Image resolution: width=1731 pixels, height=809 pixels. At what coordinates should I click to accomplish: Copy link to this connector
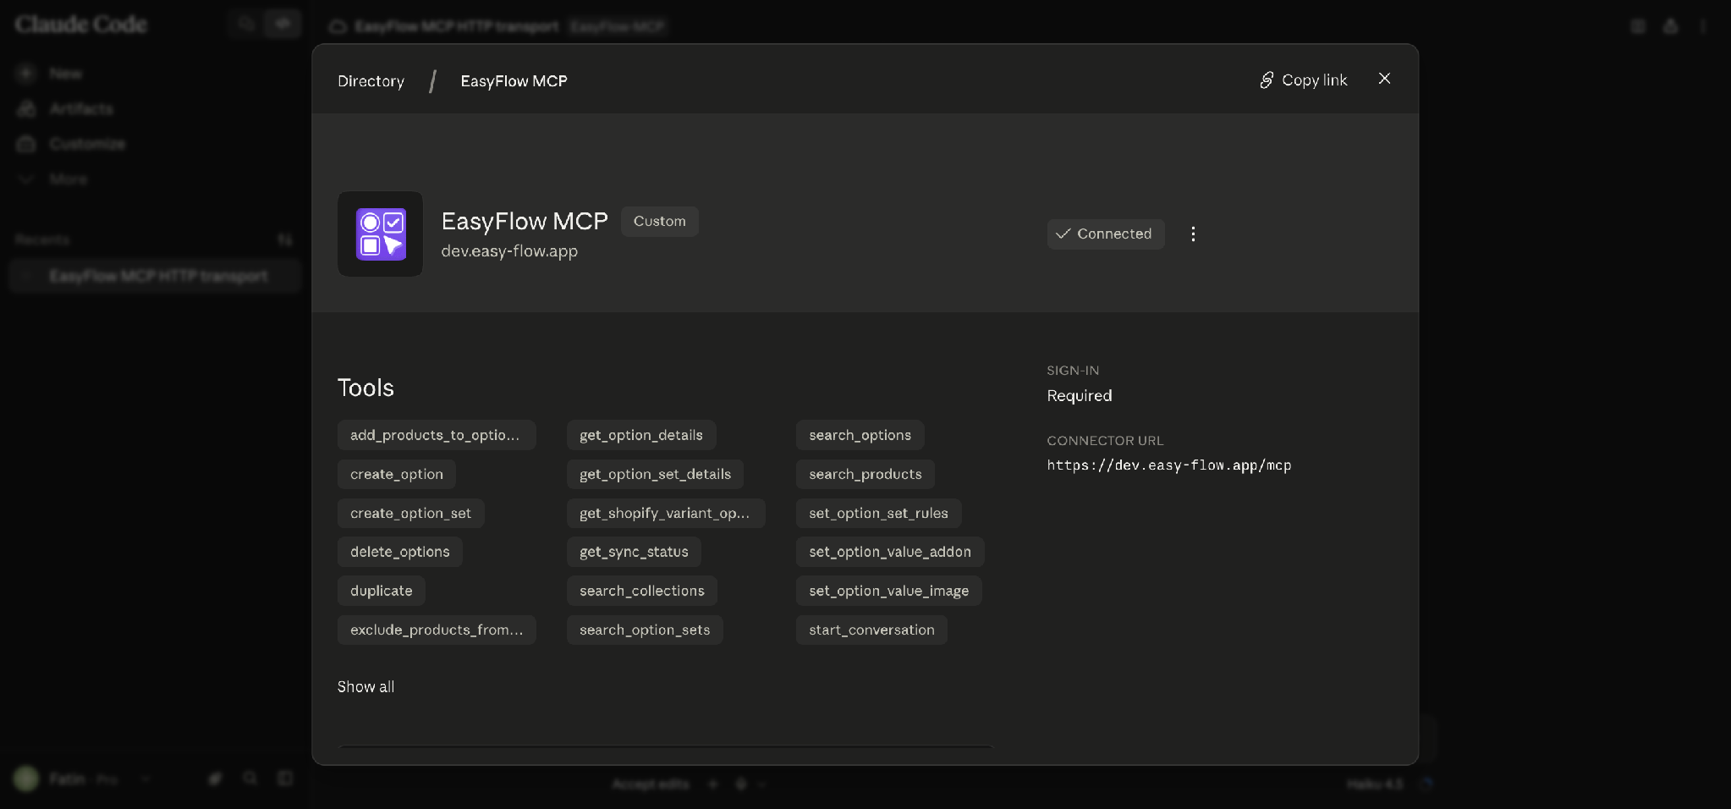(x=1303, y=80)
